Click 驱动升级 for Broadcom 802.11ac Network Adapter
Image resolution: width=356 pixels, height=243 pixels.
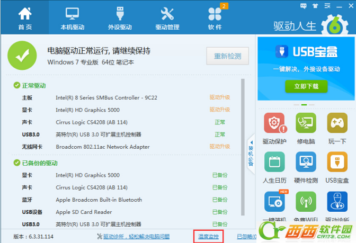[x=219, y=147]
